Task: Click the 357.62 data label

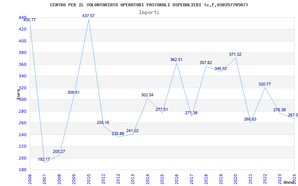Action: click(206, 62)
